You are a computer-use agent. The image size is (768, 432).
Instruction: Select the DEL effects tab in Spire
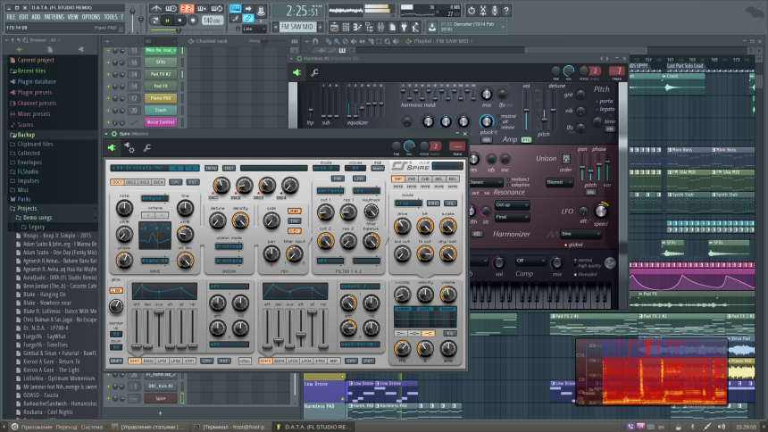click(x=438, y=179)
